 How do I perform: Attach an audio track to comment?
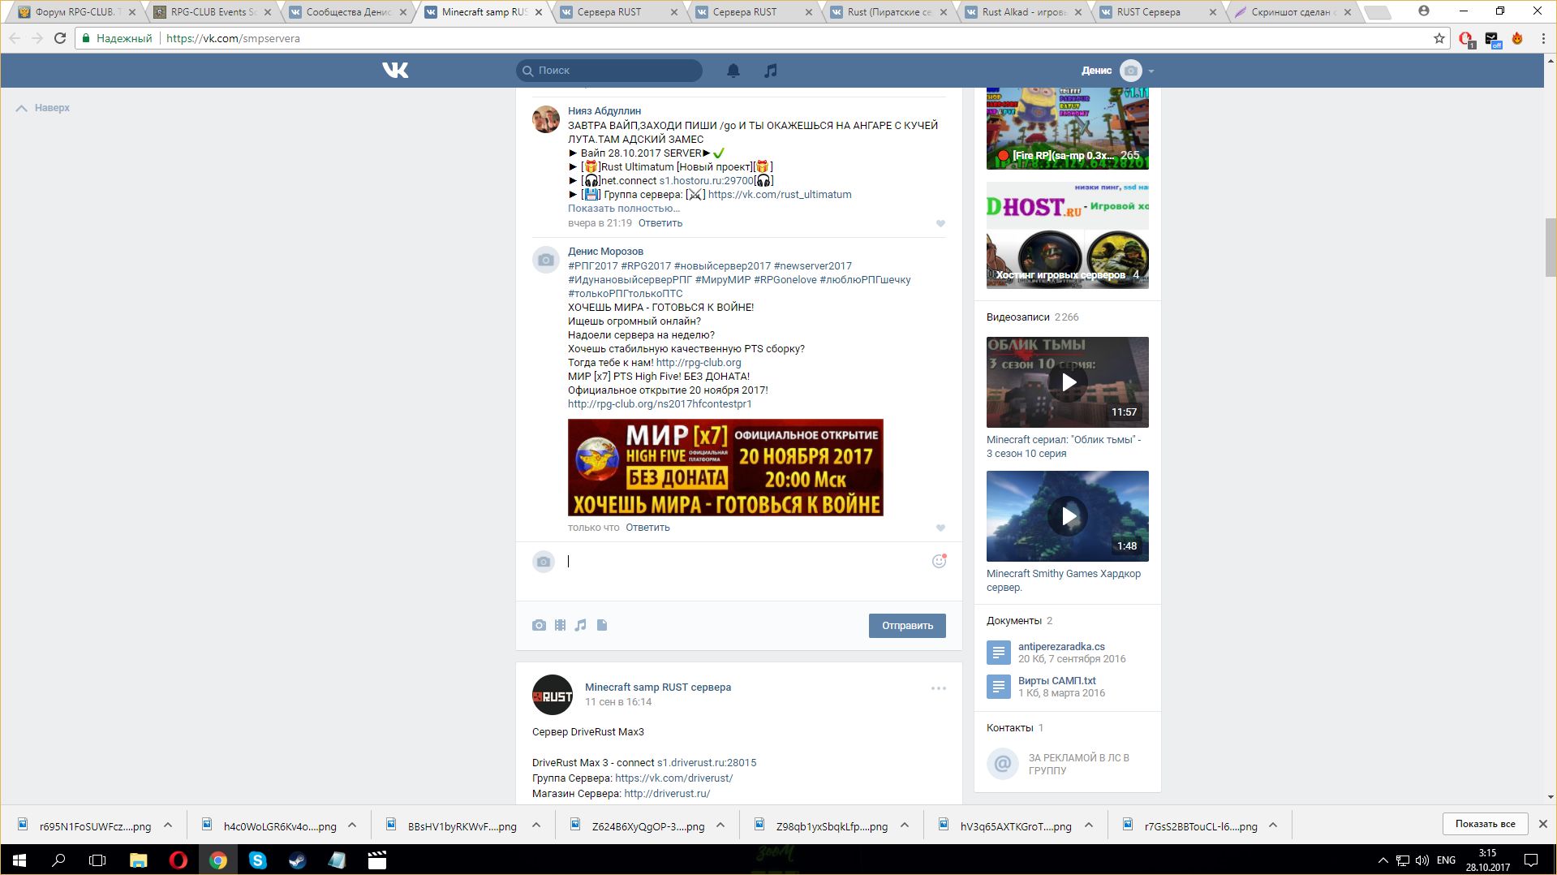click(x=581, y=625)
